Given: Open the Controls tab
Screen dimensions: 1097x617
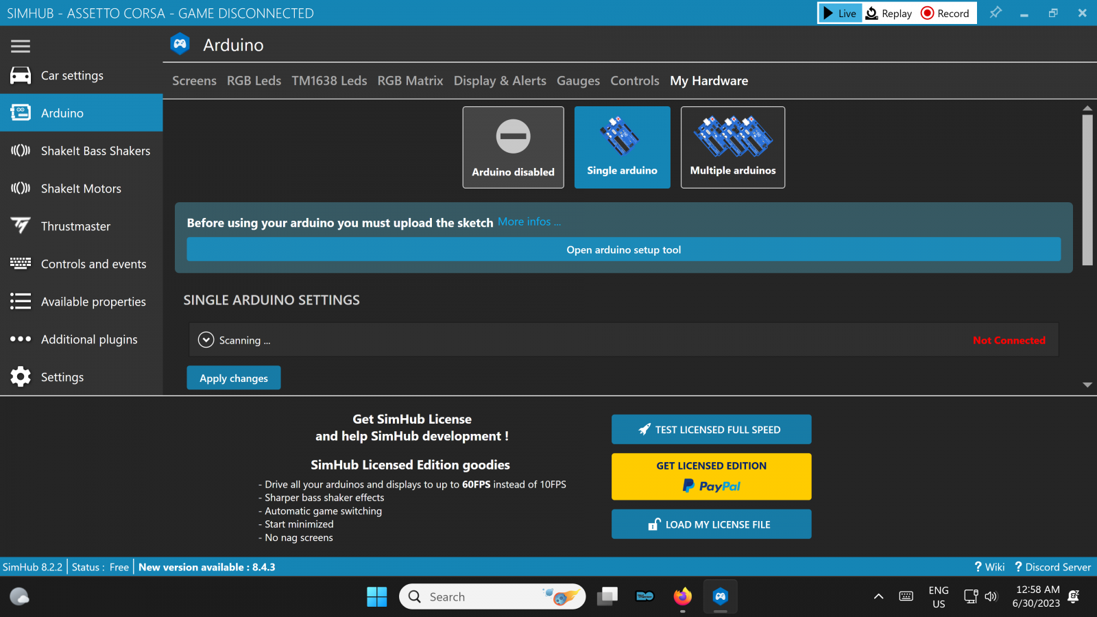Looking at the screenshot, I should 635,81.
